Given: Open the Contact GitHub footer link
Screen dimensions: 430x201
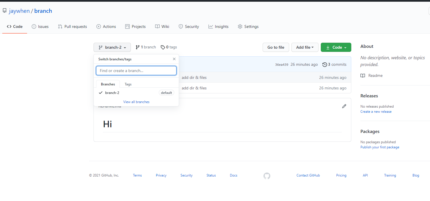Looking at the screenshot, I should click(308, 175).
